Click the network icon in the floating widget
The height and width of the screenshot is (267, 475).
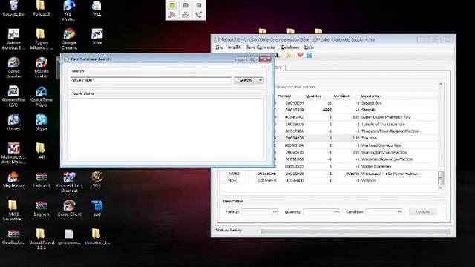(186, 15)
